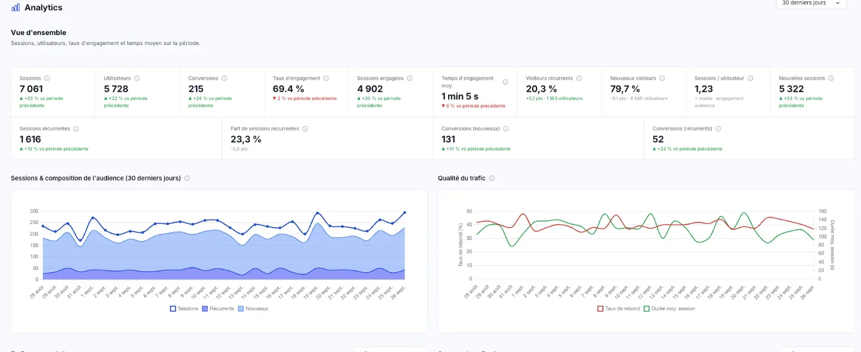The height and width of the screenshot is (352, 861).
Task: Toggle the Durée moy. session legend series
Action: [x=669, y=309]
